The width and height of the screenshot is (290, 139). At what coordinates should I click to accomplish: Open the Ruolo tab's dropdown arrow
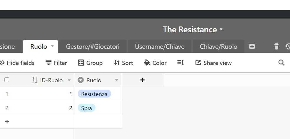pyautogui.click(x=52, y=46)
